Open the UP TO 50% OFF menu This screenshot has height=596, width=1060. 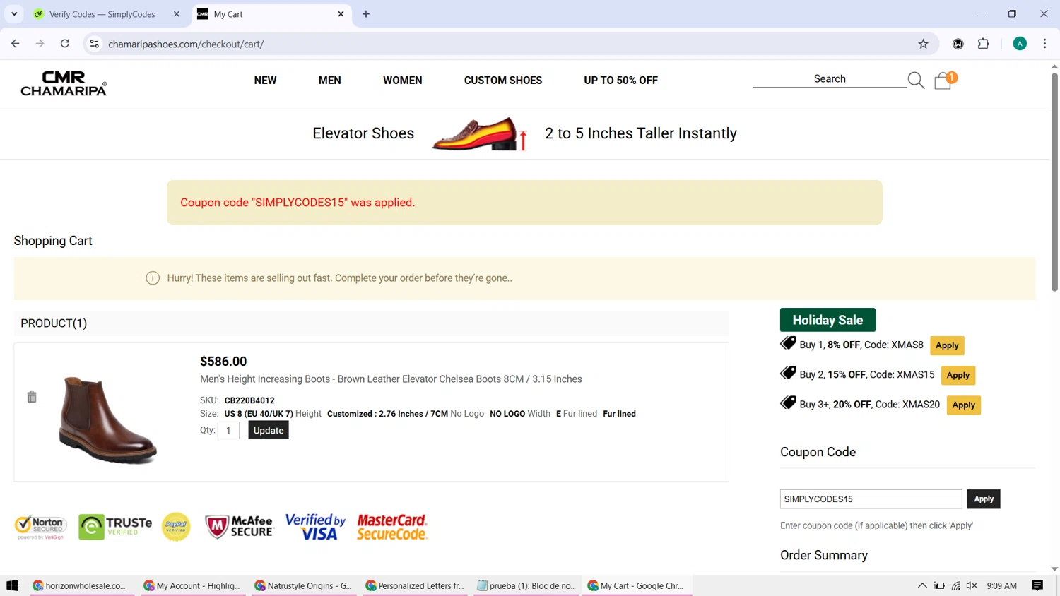620,81
